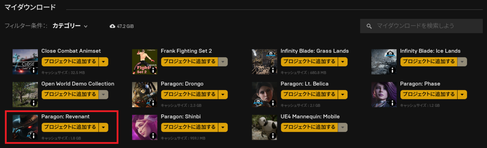Click the マイダウンロード search field
487x148 pixels.
[x=421, y=26]
